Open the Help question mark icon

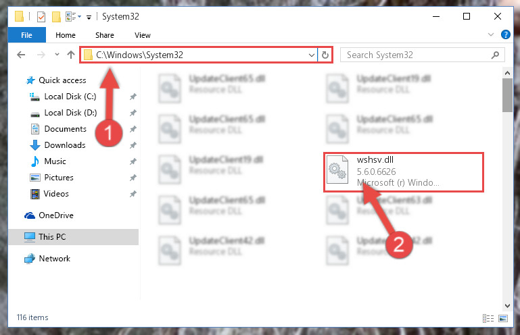(505, 34)
